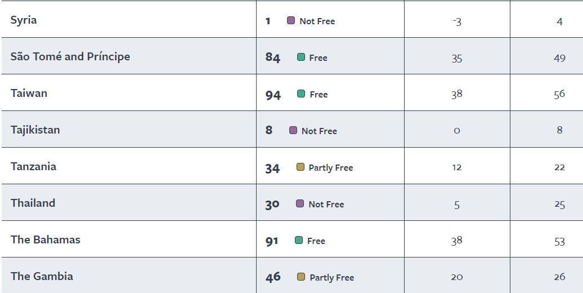This screenshot has height=293, width=583.
Task: Click the green Free dot for Taiwan
Action: (x=301, y=94)
